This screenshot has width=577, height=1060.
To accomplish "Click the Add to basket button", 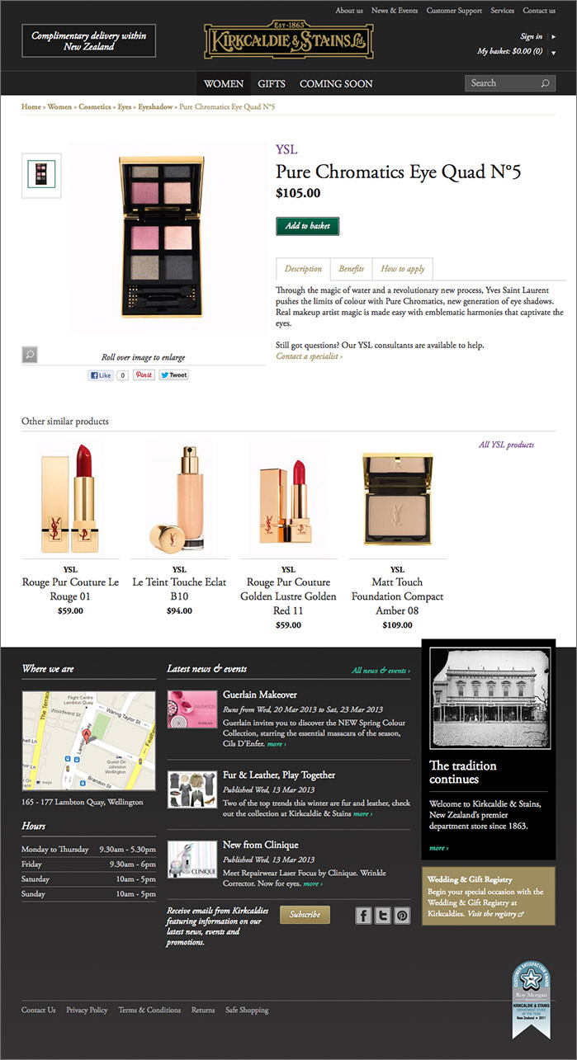I will (x=307, y=226).
